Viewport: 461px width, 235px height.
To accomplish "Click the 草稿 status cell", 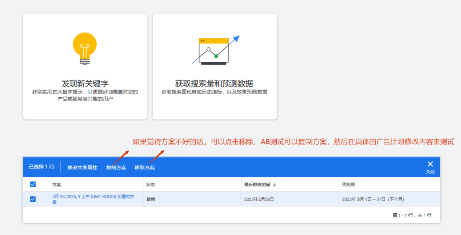I will (151, 199).
